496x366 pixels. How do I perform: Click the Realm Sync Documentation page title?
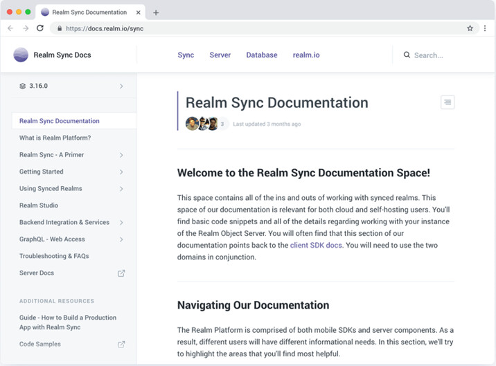point(277,102)
